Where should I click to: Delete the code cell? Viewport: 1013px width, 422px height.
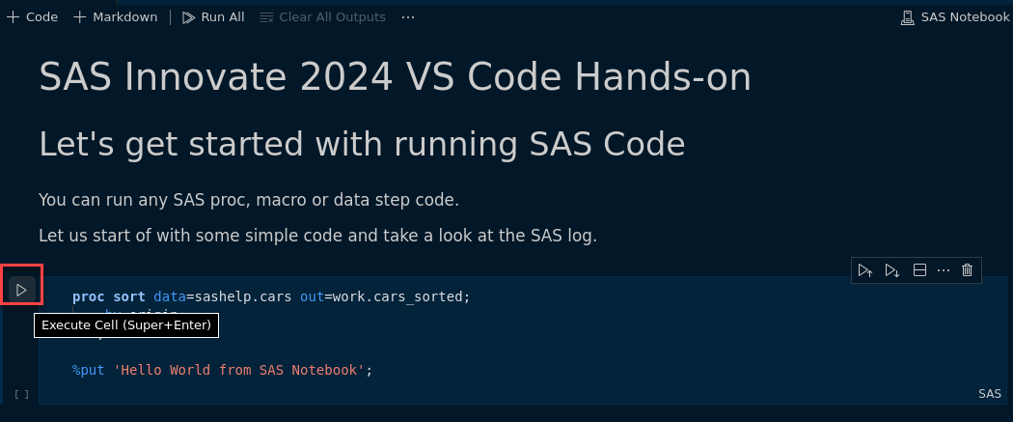pos(968,270)
